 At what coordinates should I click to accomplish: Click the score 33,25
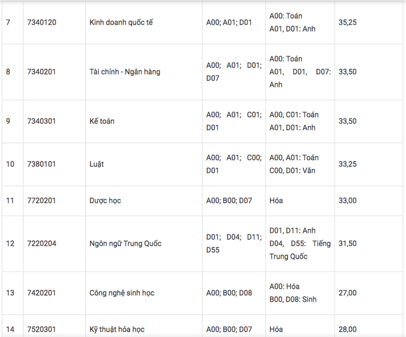point(347,164)
